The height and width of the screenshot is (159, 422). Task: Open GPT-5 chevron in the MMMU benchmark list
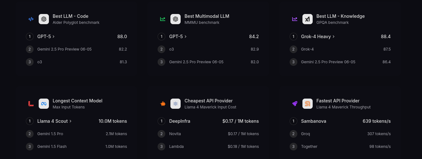(185, 37)
